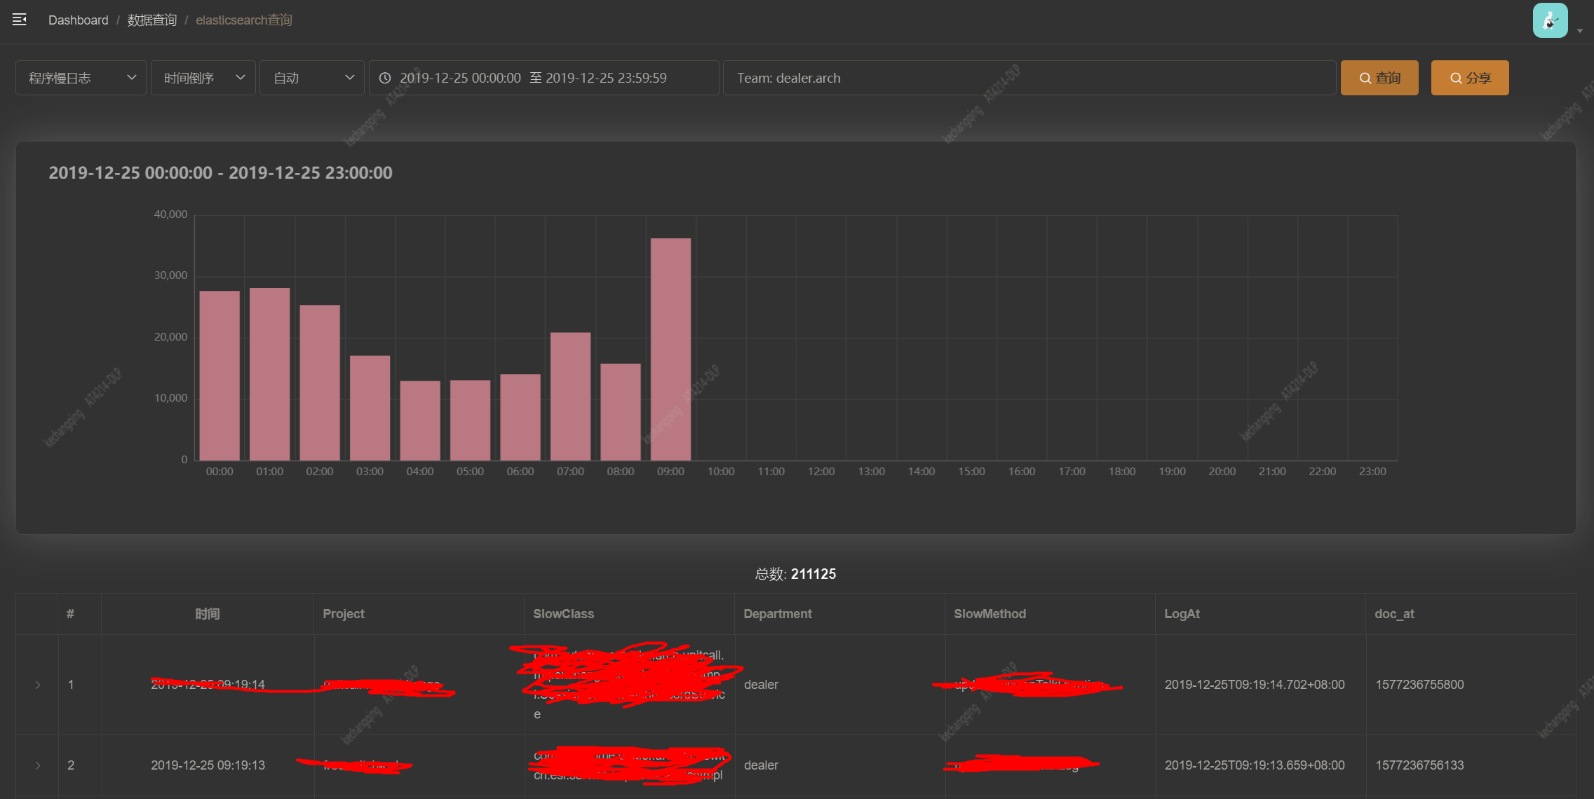Expand table row 1 details

(x=38, y=685)
